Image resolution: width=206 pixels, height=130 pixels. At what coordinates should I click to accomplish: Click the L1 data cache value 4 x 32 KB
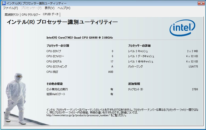pos(192,56)
